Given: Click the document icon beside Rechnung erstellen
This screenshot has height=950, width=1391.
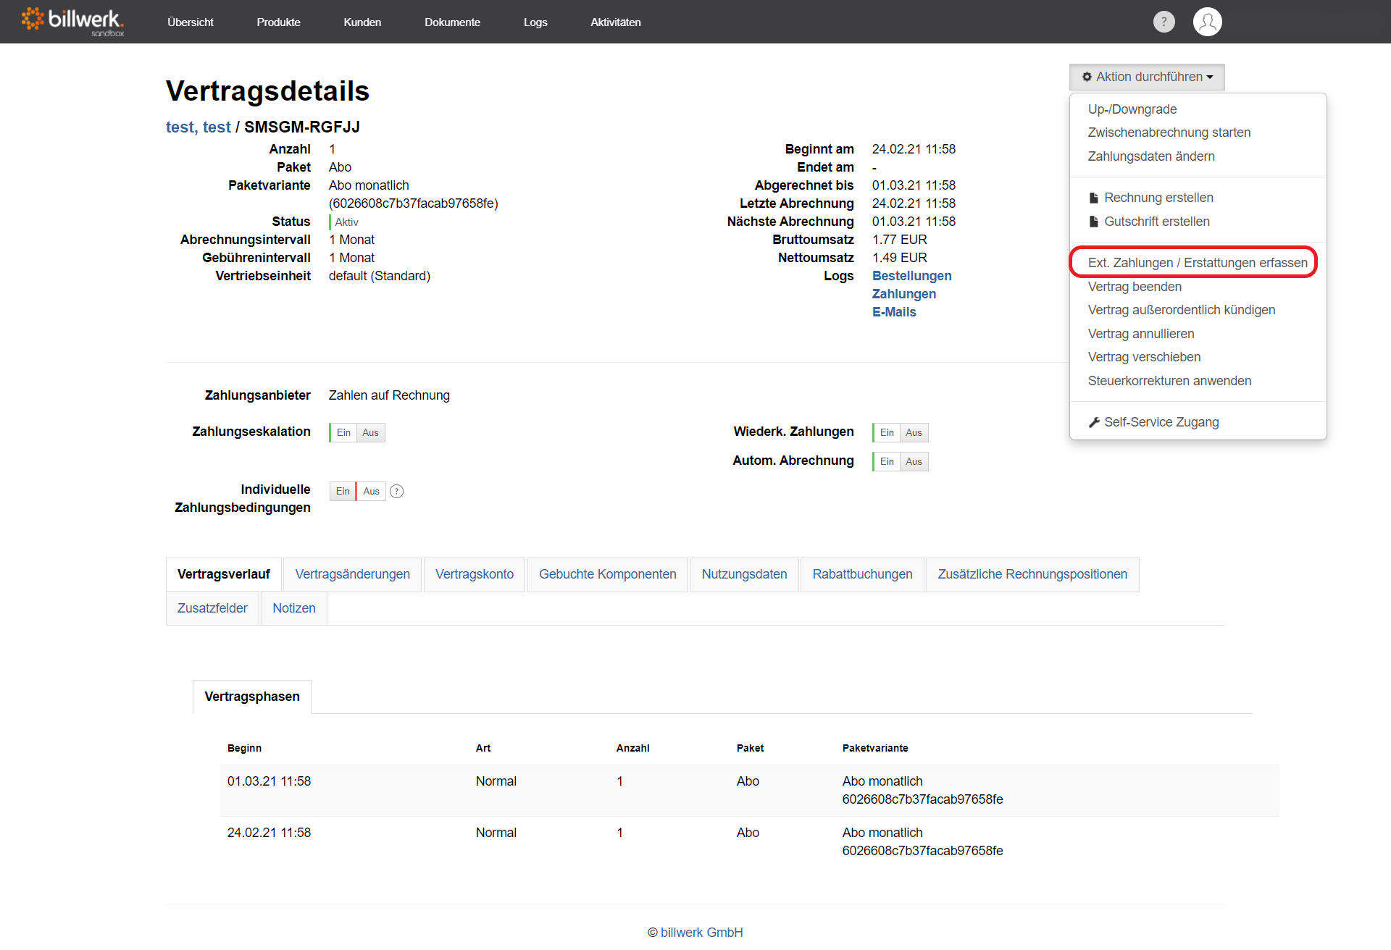Looking at the screenshot, I should (x=1094, y=198).
